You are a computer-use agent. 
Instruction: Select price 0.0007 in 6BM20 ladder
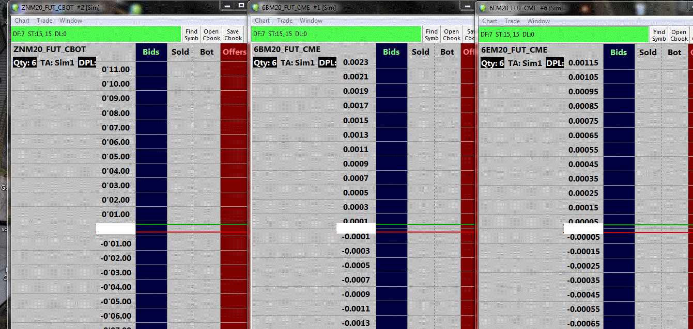tap(356, 178)
